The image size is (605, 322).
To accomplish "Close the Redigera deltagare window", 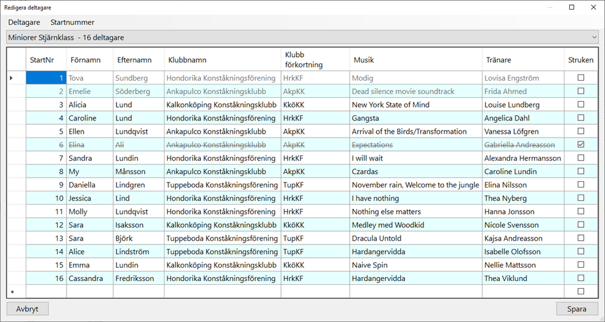I will (x=592, y=7).
